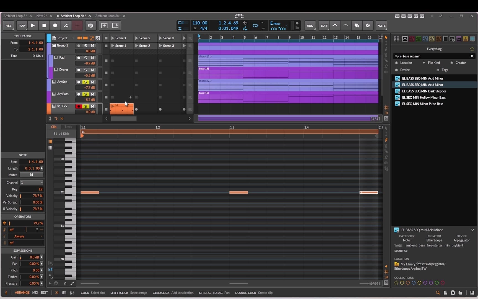Viewport: 478px width, 299px height.
Task: Select the pencil tool in note editor
Action: tap(386, 140)
